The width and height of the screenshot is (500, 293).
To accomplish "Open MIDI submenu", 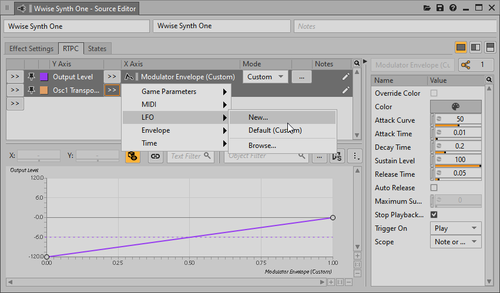I will (176, 105).
